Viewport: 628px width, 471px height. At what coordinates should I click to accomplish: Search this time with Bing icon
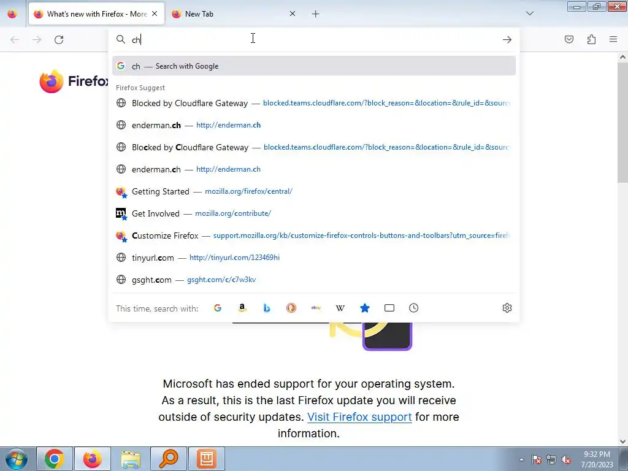click(267, 308)
